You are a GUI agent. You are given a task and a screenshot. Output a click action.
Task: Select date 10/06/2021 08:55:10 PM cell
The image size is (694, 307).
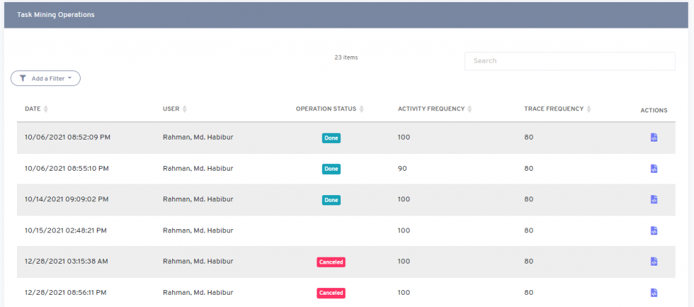[67, 169]
